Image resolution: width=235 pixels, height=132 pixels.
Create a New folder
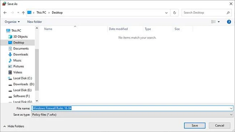click(34, 22)
